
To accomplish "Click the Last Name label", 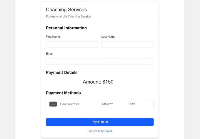I will point(108,37).
